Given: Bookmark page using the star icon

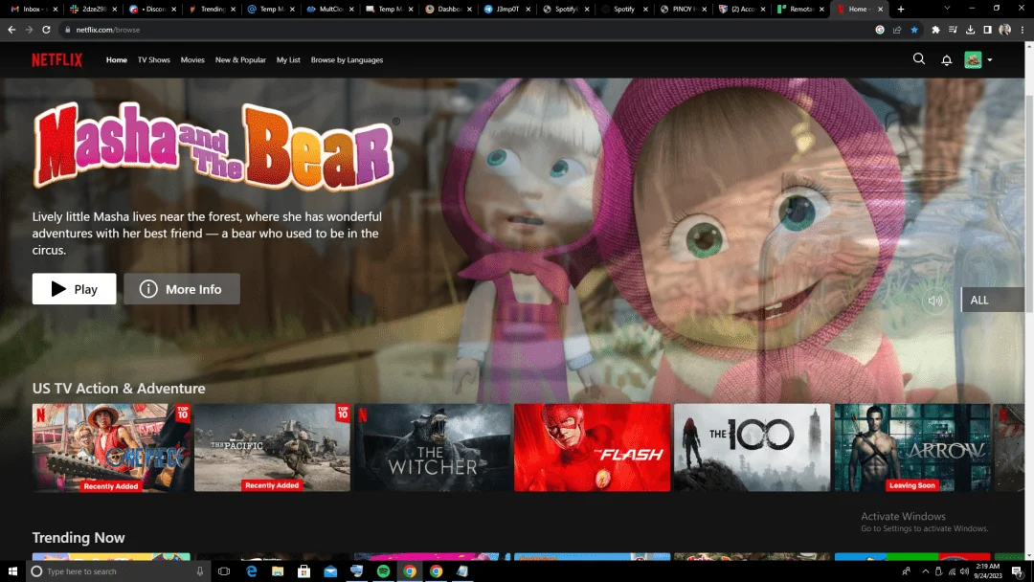Looking at the screenshot, I should (x=914, y=30).
